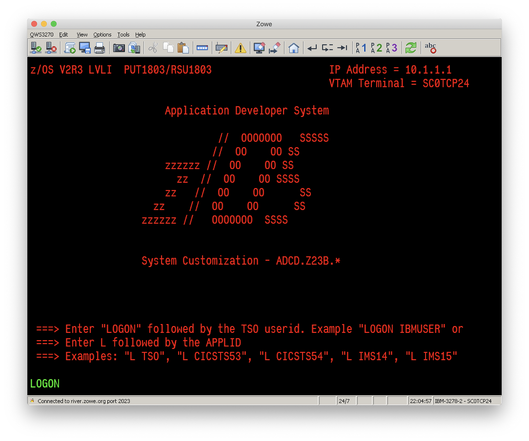The width and height of the screenshot is (529, 441).
Task: Open the Help menu
Action: [140, 34]
